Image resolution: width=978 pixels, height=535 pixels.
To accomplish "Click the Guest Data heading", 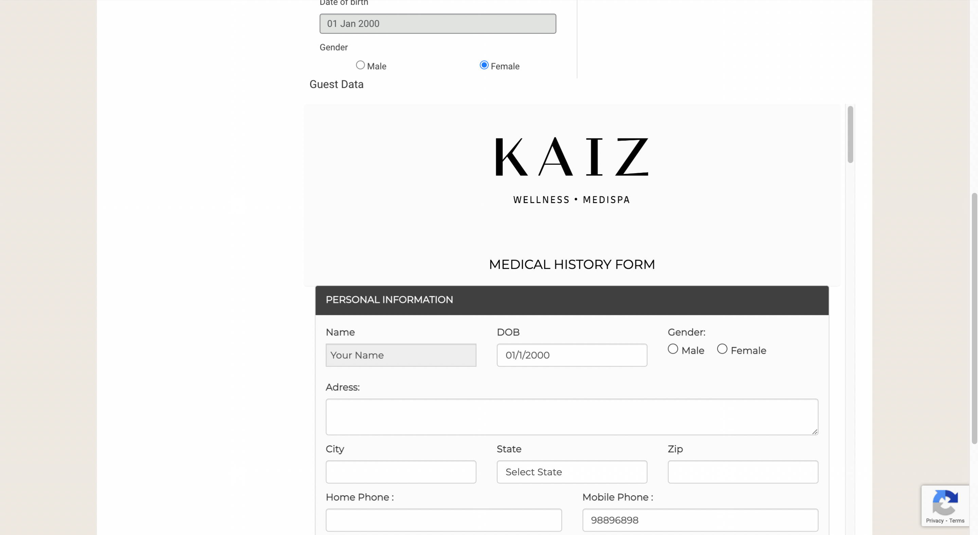I will point(337,84).
